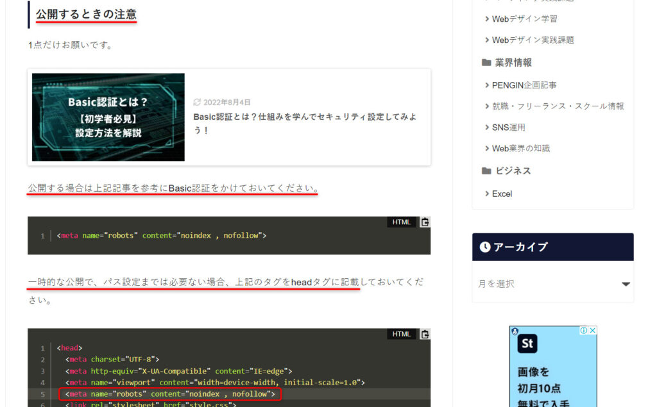
Task: Click the chevron beside 就職・フリーランス・スクール情報
Action: (x=487, y=106)
